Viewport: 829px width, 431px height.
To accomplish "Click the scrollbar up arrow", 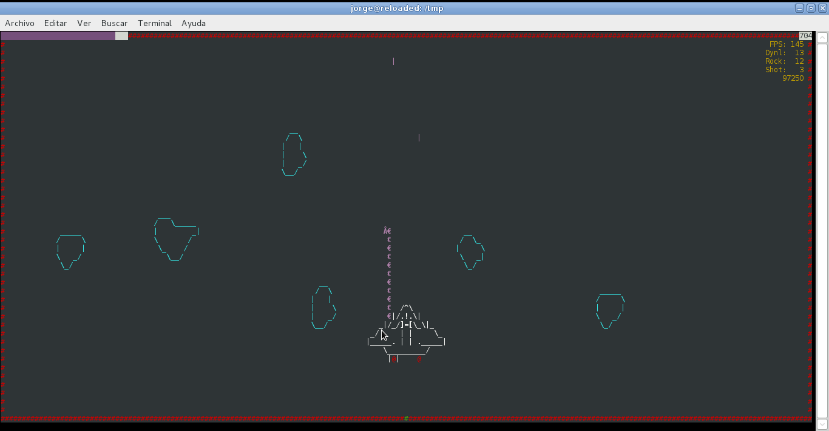I will click(x=822, y=38).
